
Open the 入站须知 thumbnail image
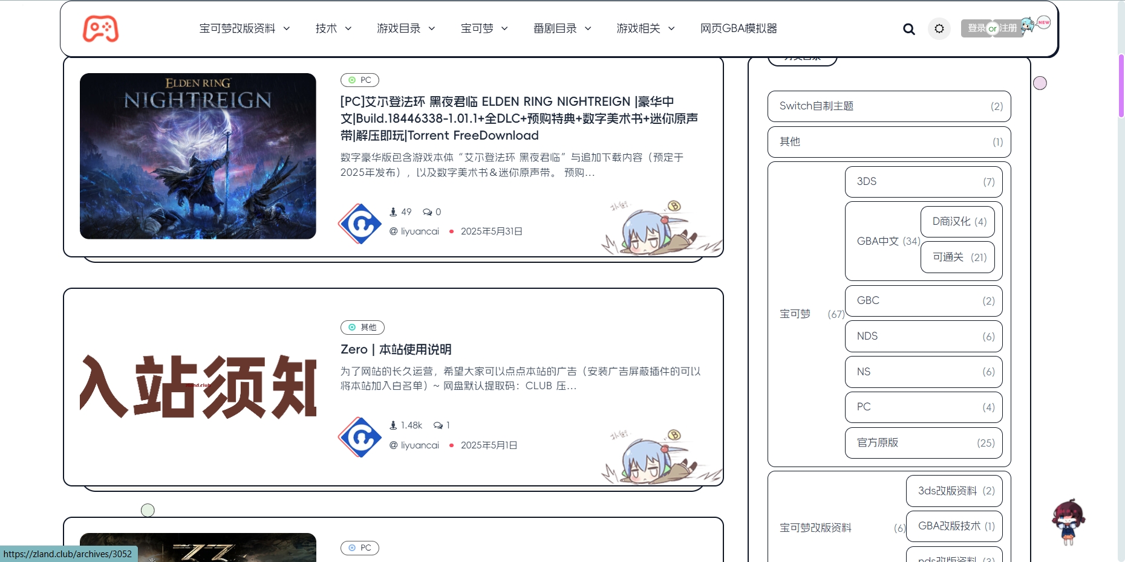[198, 387]
